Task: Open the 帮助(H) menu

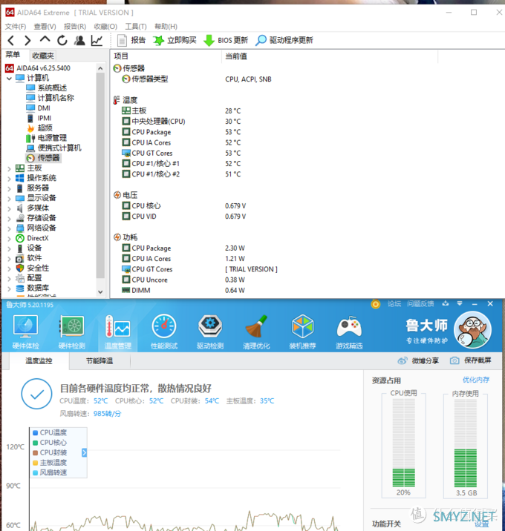Action: pos(166,27)
